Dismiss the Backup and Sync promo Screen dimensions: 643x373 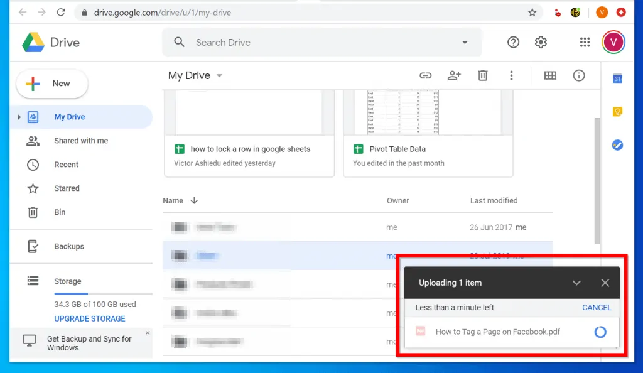click(148, 333)
